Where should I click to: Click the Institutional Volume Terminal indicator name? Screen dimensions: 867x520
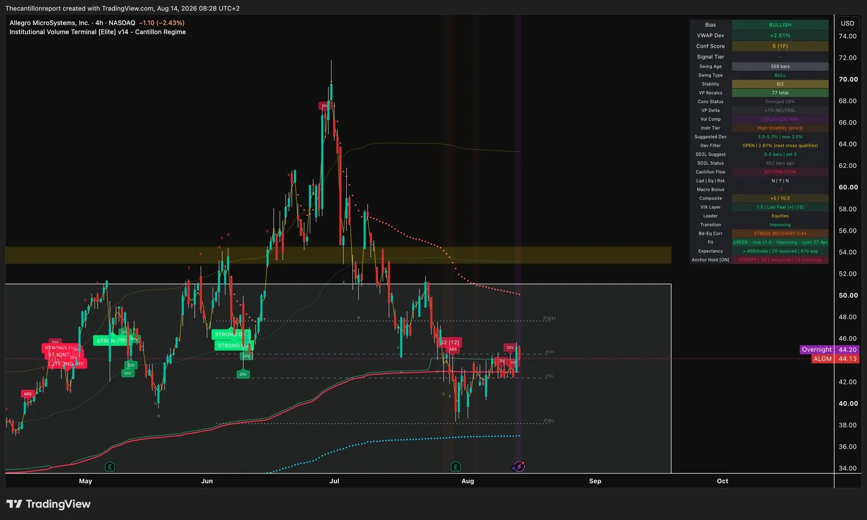(98, 32)
